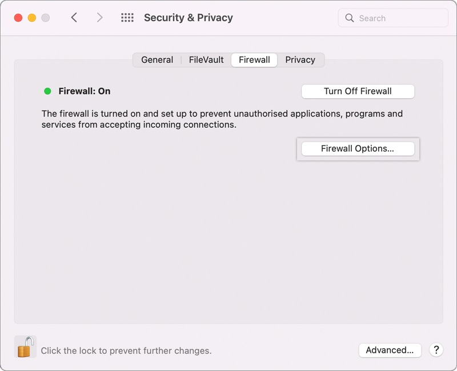Screen dimensions: 457x371
Task: Click the padlock icon to lock settings
Action: (25, 346)
